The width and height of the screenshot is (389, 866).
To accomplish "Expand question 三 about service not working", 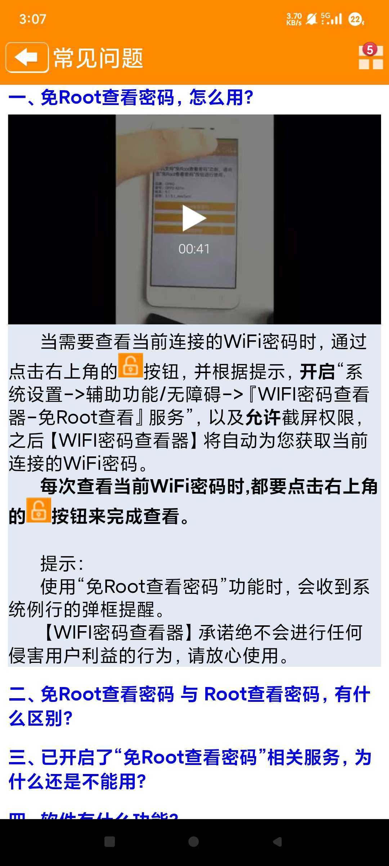I will point(190,769).
